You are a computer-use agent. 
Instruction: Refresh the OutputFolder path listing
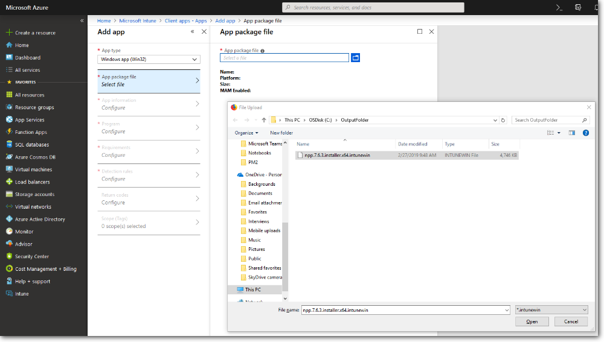[503, 120]
